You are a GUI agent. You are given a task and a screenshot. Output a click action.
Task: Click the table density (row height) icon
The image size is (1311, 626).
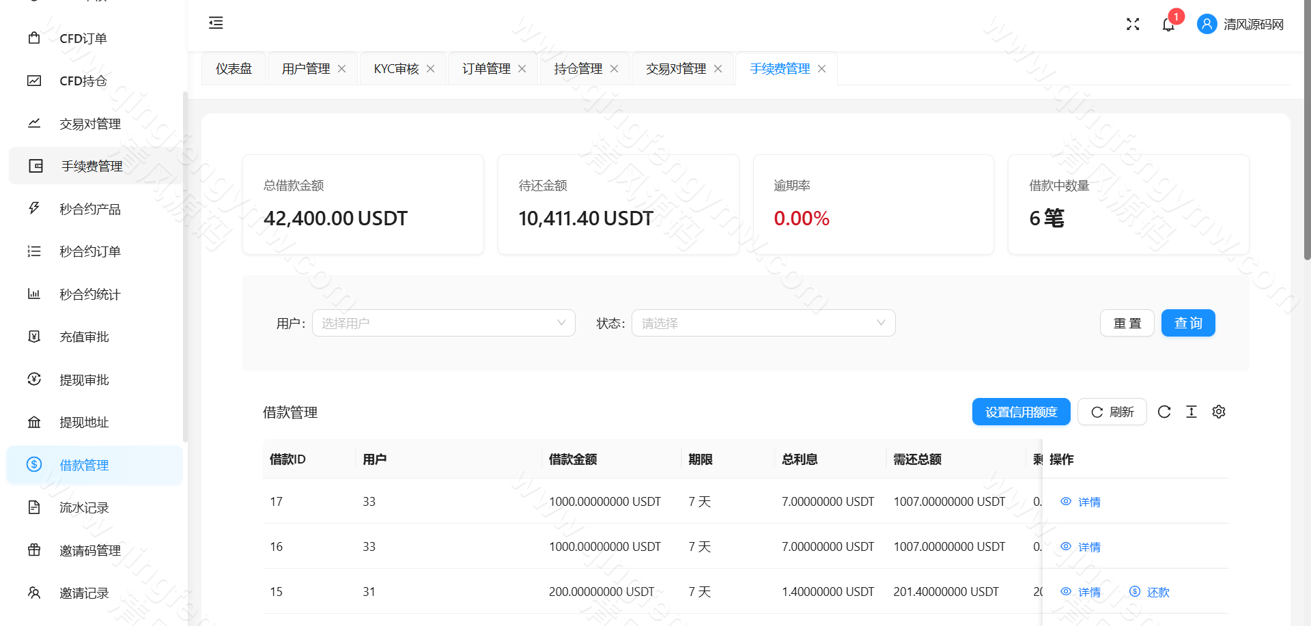1192,412
